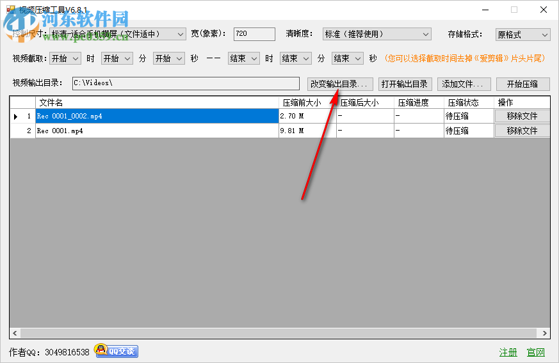This screenshot has width=559, height=363.
Task: Click the horizontal scrollbar right arrow
Action: coord(544,333)
